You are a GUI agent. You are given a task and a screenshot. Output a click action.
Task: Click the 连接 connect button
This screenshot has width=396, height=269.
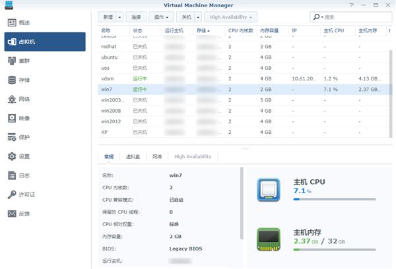[136, 17]
